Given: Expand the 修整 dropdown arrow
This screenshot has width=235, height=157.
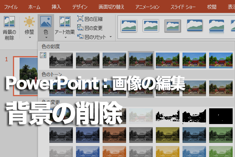Looking at the screenshot, I should pos(29,38).
